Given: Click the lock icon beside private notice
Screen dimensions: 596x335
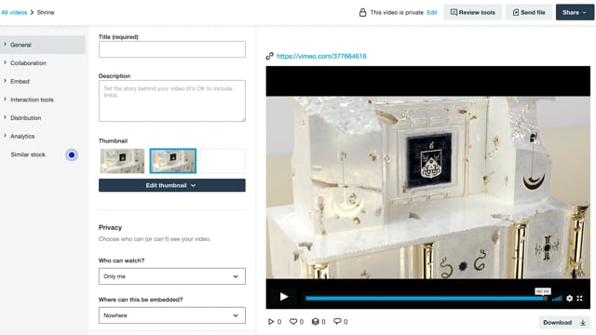Looking at the screenshot, I should pyautogui.click(x=362, y=12).
